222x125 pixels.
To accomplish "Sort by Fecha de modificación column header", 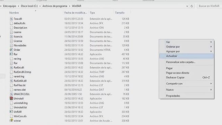I will click(x=76, y=13).
